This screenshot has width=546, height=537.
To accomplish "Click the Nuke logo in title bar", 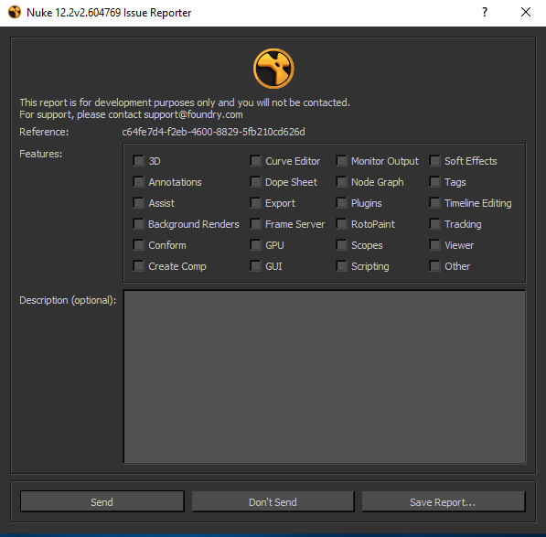I will (x=15, y=12).
